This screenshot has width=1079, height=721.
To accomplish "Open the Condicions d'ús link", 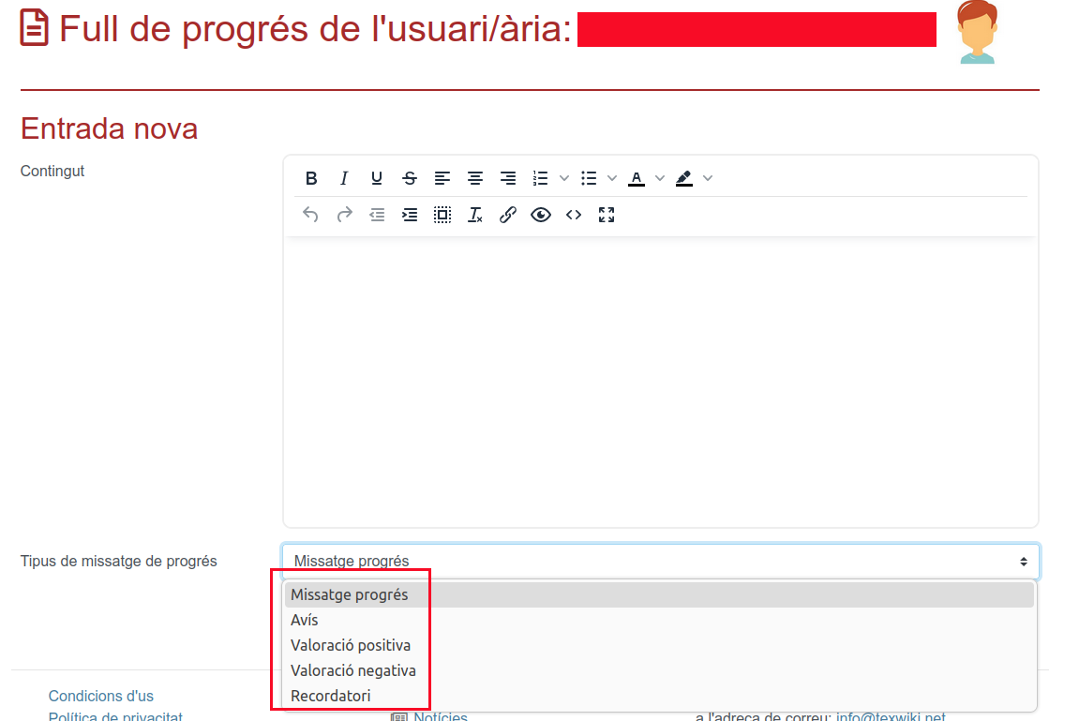I will (x=100, y=697).
